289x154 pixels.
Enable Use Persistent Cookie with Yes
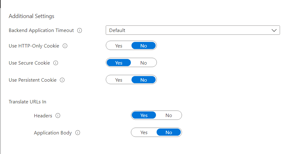tap(119, 80)
